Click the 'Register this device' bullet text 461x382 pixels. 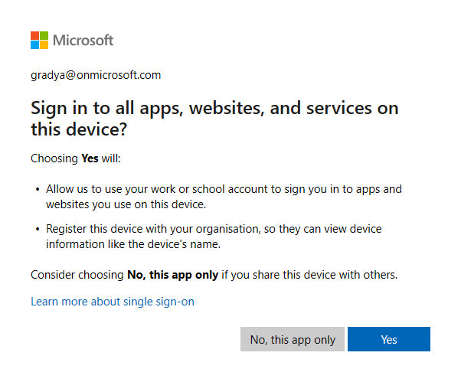[214, 237]
